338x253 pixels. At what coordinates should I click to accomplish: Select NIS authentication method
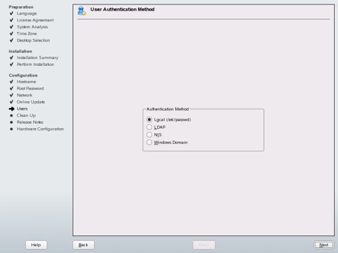[149, 135]
